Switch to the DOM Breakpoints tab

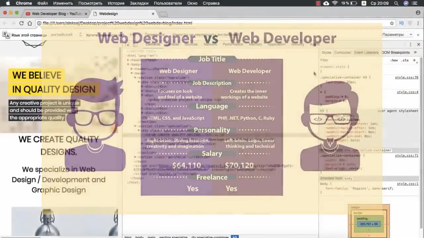point(396,53)
